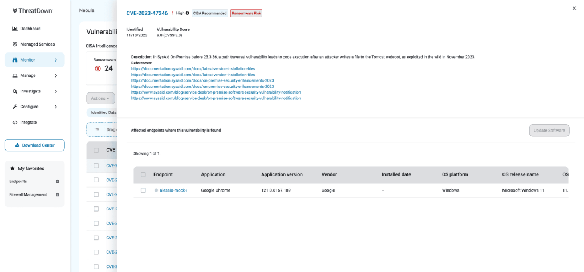
Task: Open first sysaid.com blog vulnerability notification link
Action: tap(216, 92)
